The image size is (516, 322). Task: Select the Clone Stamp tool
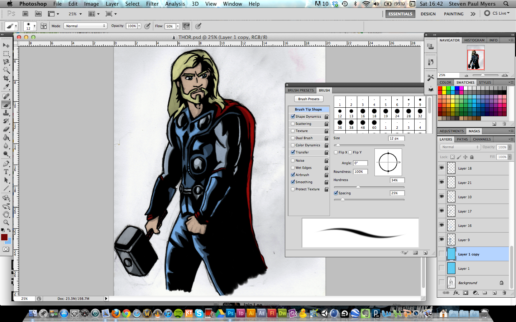pyautogui.click(x=6, y=113)
